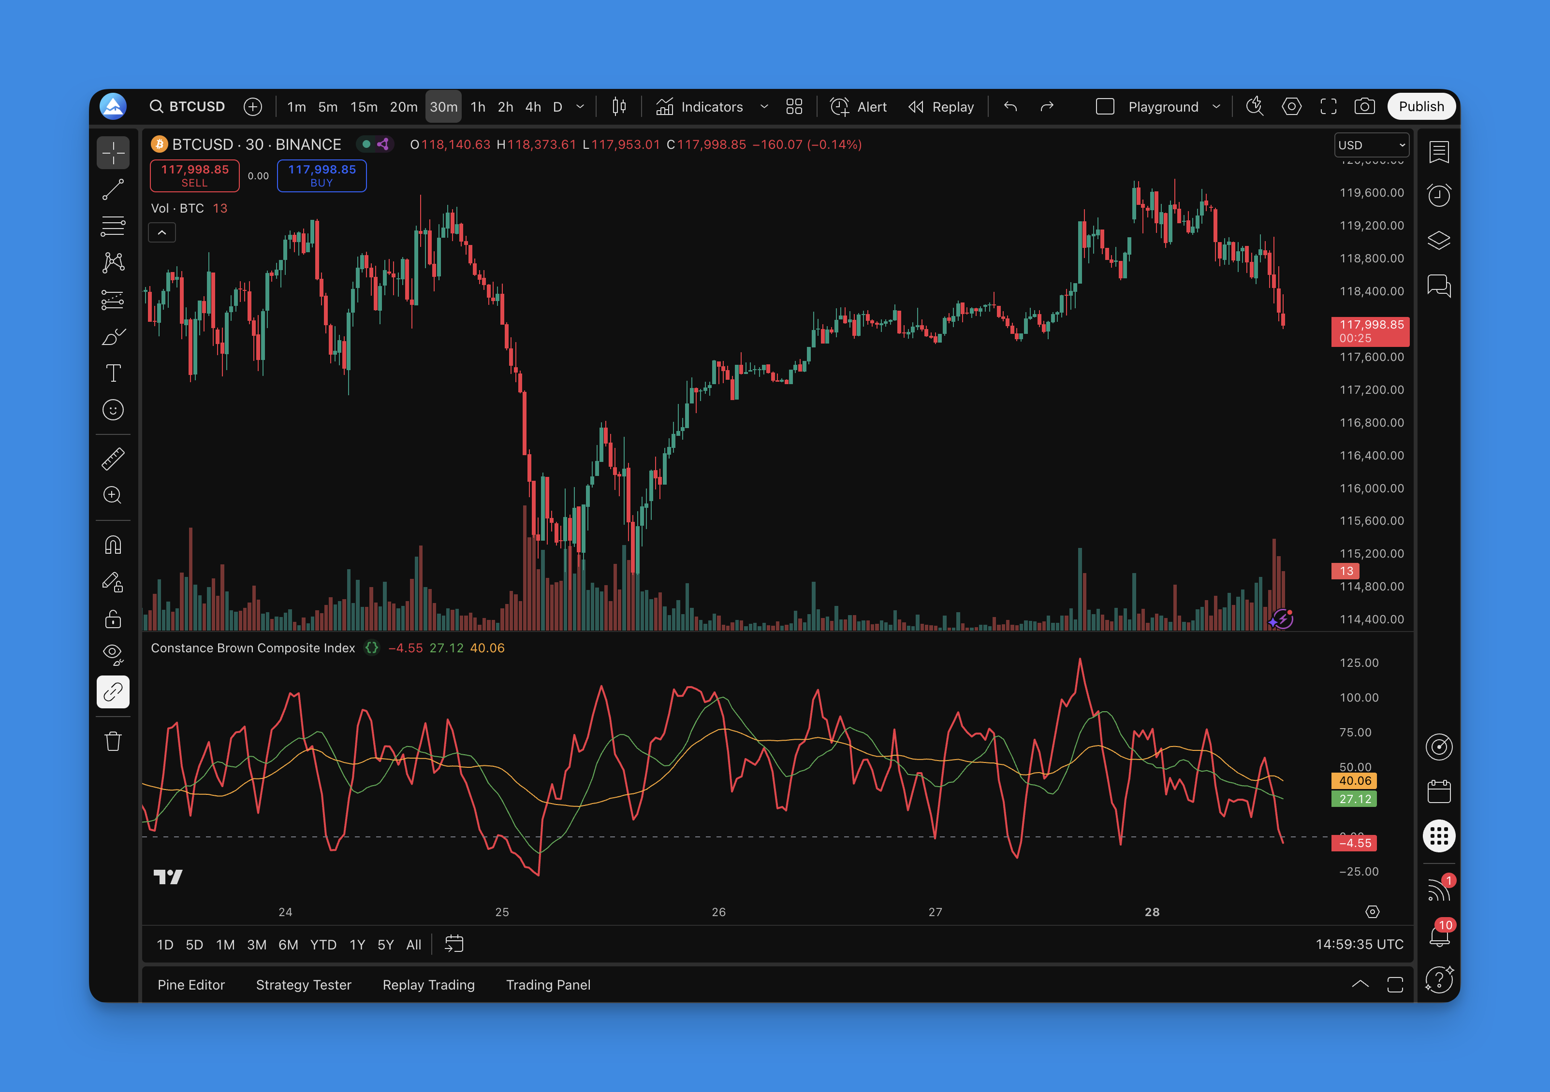
Task: Switch to the 4h timeframe
Action: [533, 107]
